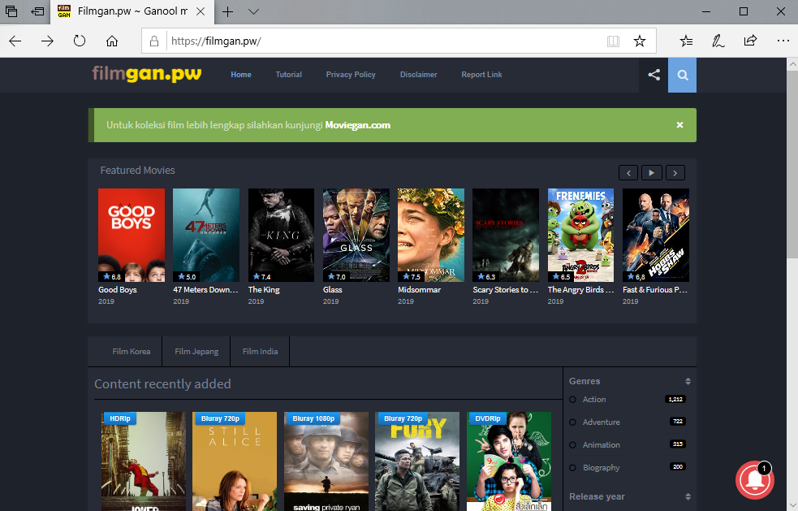Expand the Release year section arrows
798x511 pixels.
point(688,496)
